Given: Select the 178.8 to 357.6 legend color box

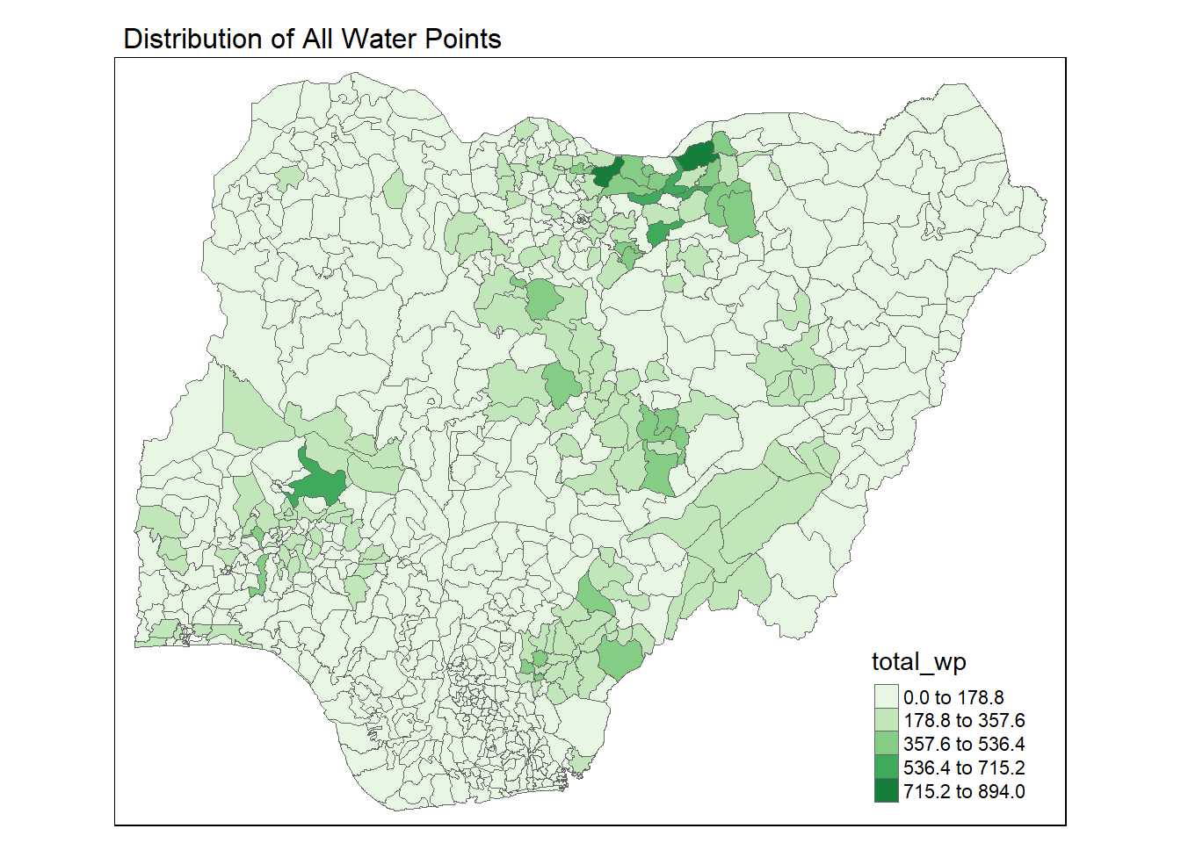Looking at the screenshot, I should point(886,721).
